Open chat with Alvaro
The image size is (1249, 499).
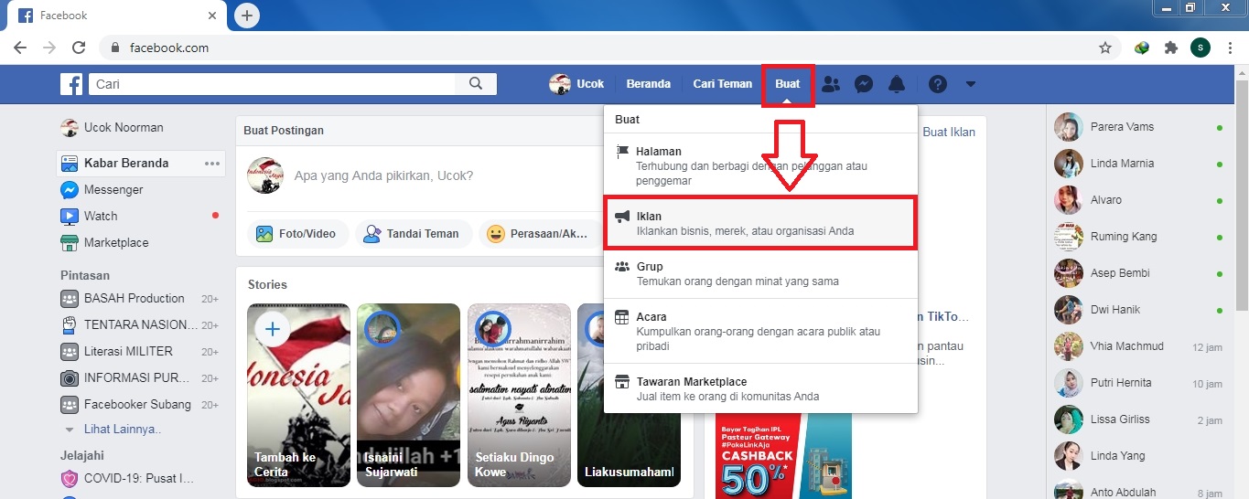coord(1137,200)
